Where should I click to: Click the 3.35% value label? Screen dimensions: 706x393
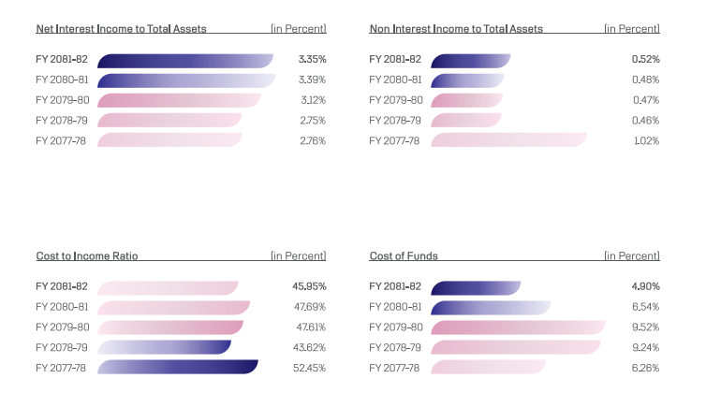[x=312, y=60]
